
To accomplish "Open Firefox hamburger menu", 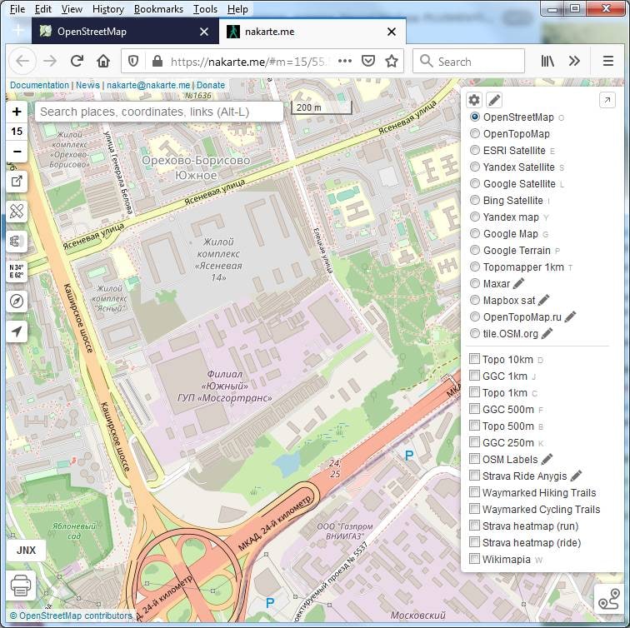I will point(608,61).
